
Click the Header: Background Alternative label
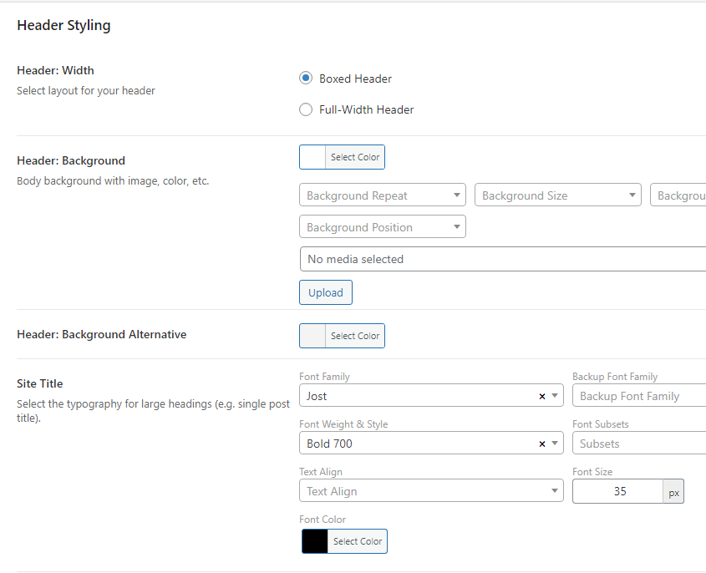(101, 334)
